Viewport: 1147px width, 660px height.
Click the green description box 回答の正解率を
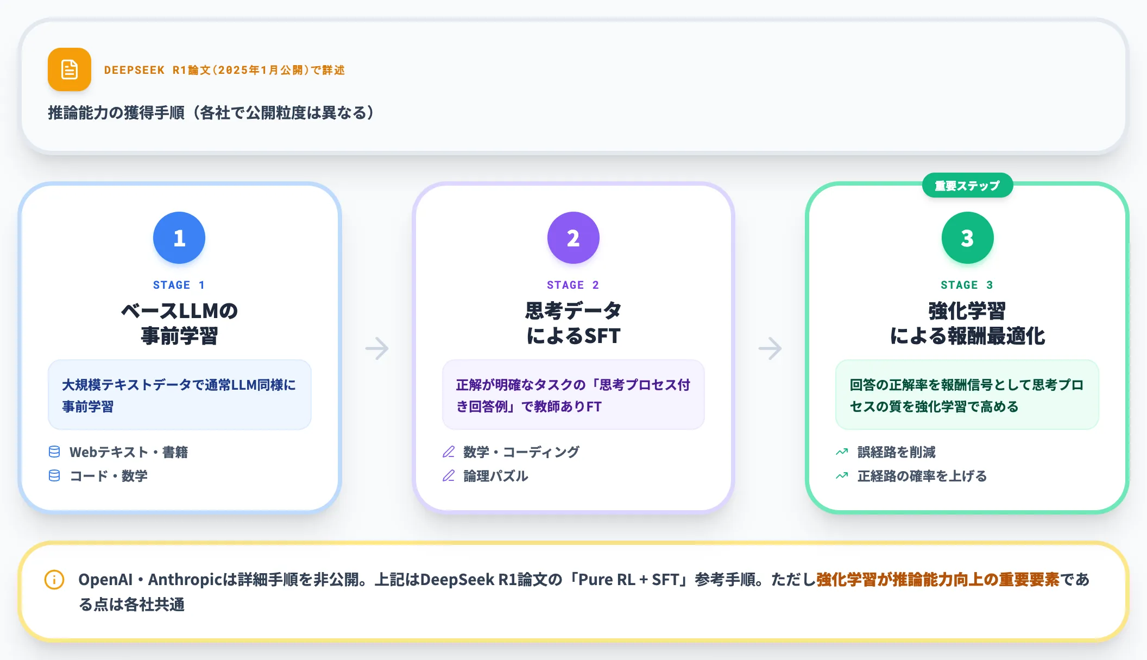[x=967, y=395]
